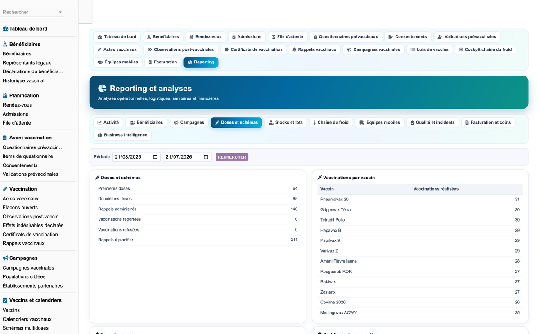
Task: Click the invoice icon on Facturation tab
Action: pyautogui.click(x=150, y=62)
